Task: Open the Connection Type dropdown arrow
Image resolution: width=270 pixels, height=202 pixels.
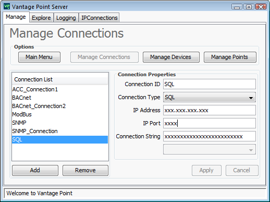Action: (x=251, y=98)
